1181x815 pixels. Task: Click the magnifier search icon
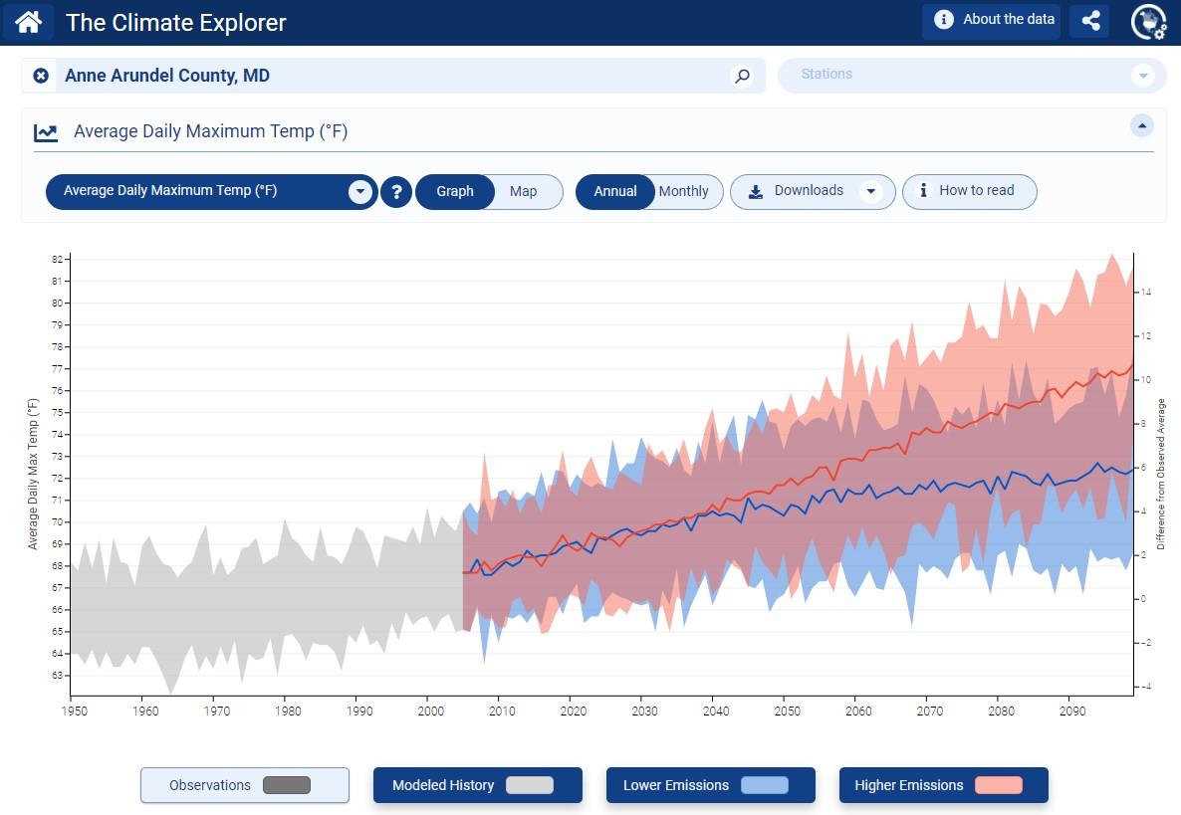tap(741, 75)
